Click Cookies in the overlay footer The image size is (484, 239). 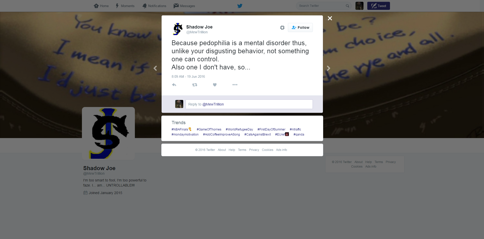[x=267, y=150]
